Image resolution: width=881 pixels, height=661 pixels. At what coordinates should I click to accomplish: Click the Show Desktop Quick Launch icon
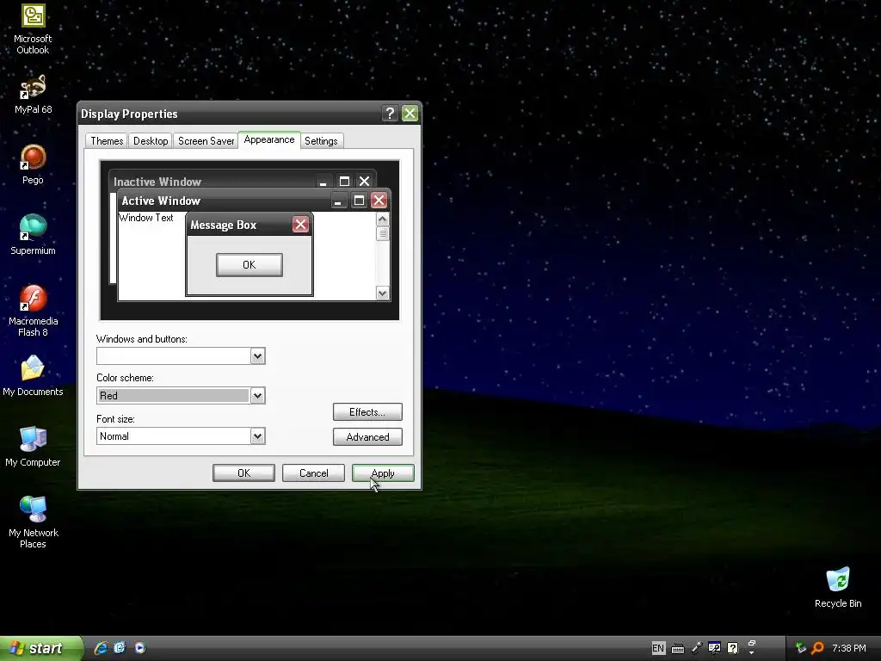(120, 648)
